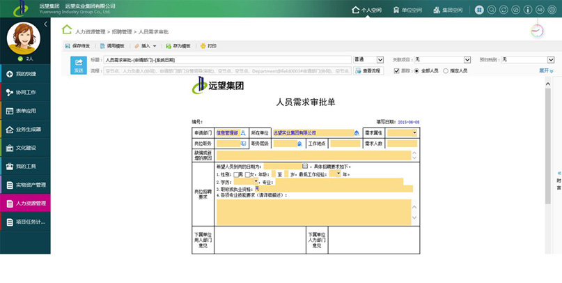Expand the 附言 side panel arrow
562x283 pixels.
[x=559, y=174]
